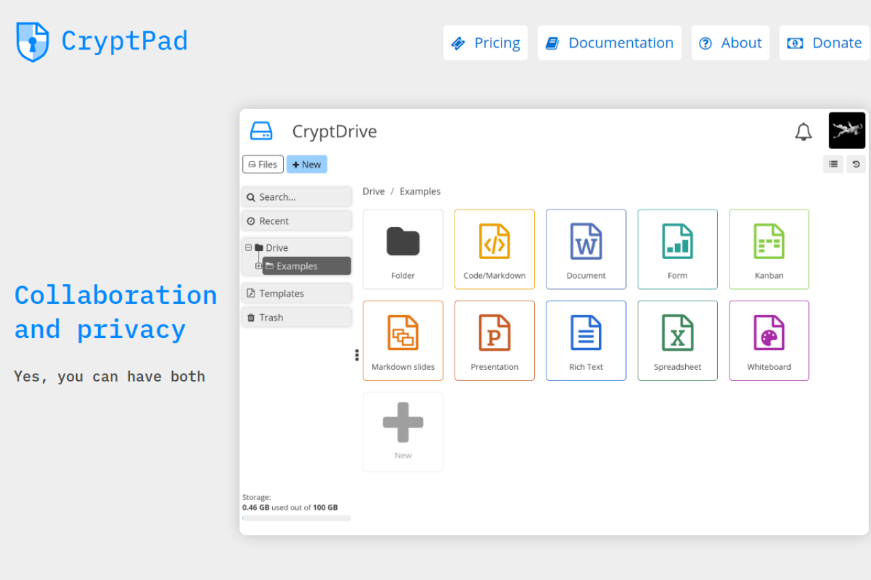Click the CryptDrive drive icon

(x=261, y=131)
